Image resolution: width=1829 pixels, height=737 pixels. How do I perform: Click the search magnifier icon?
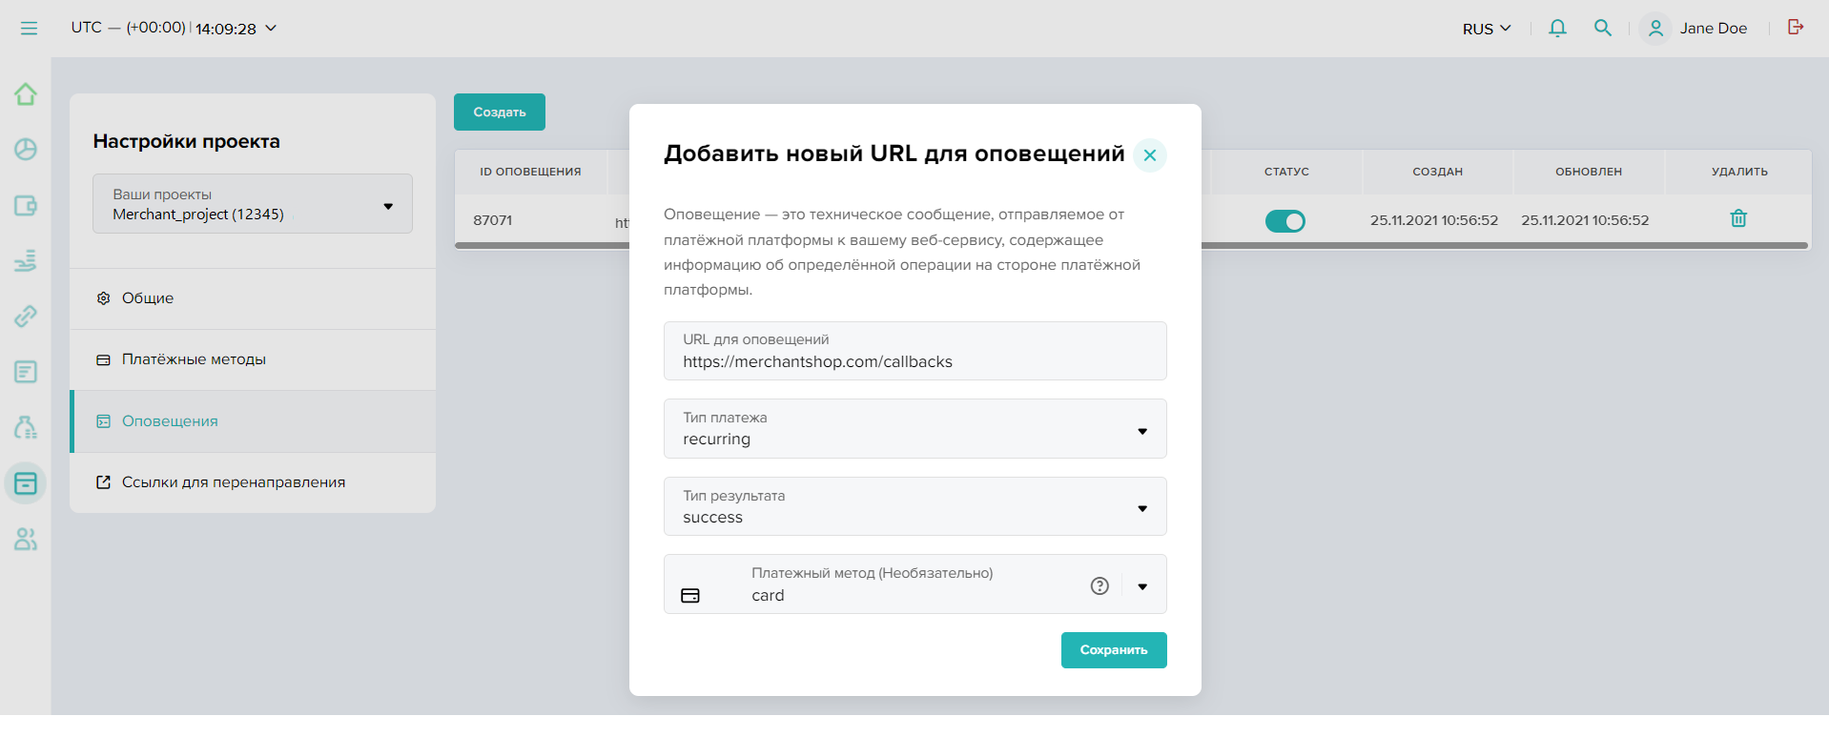pos(1603,29)
